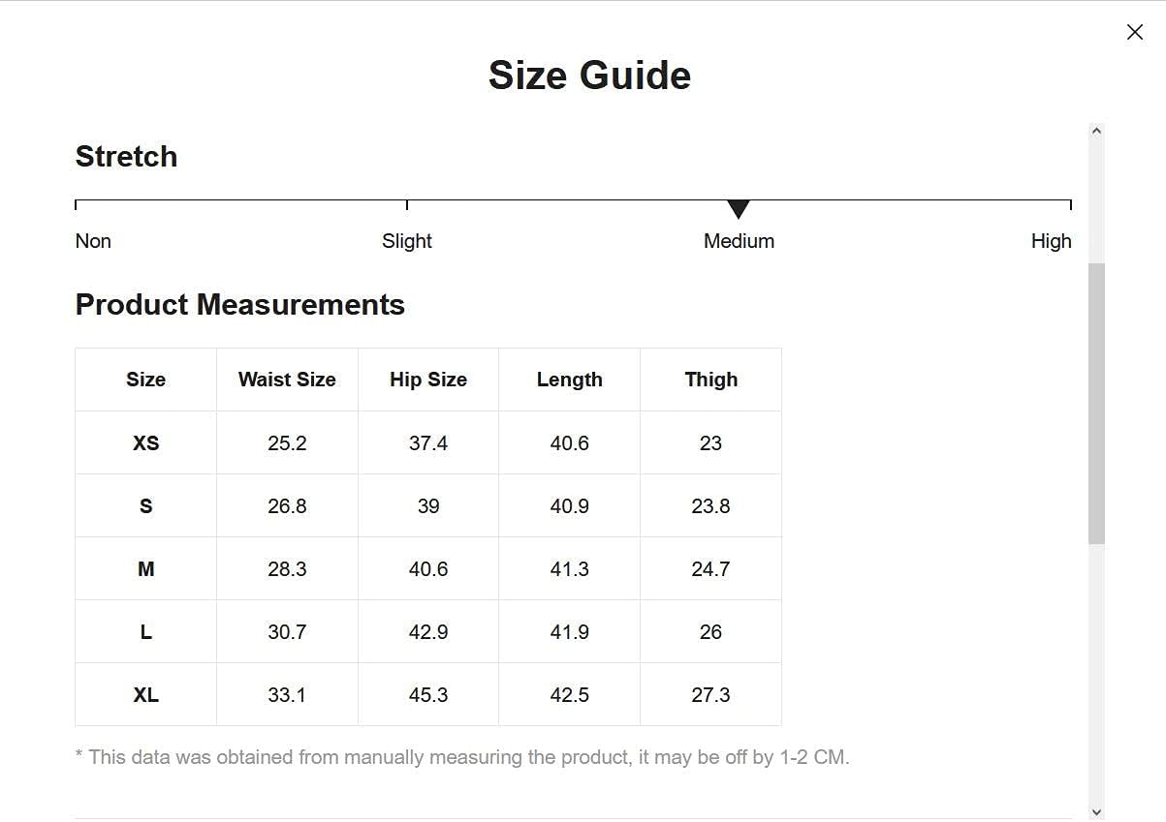The image size is (1166, 822).
Task: Select the Slight stretch label
Action: [x=407, y=241]
